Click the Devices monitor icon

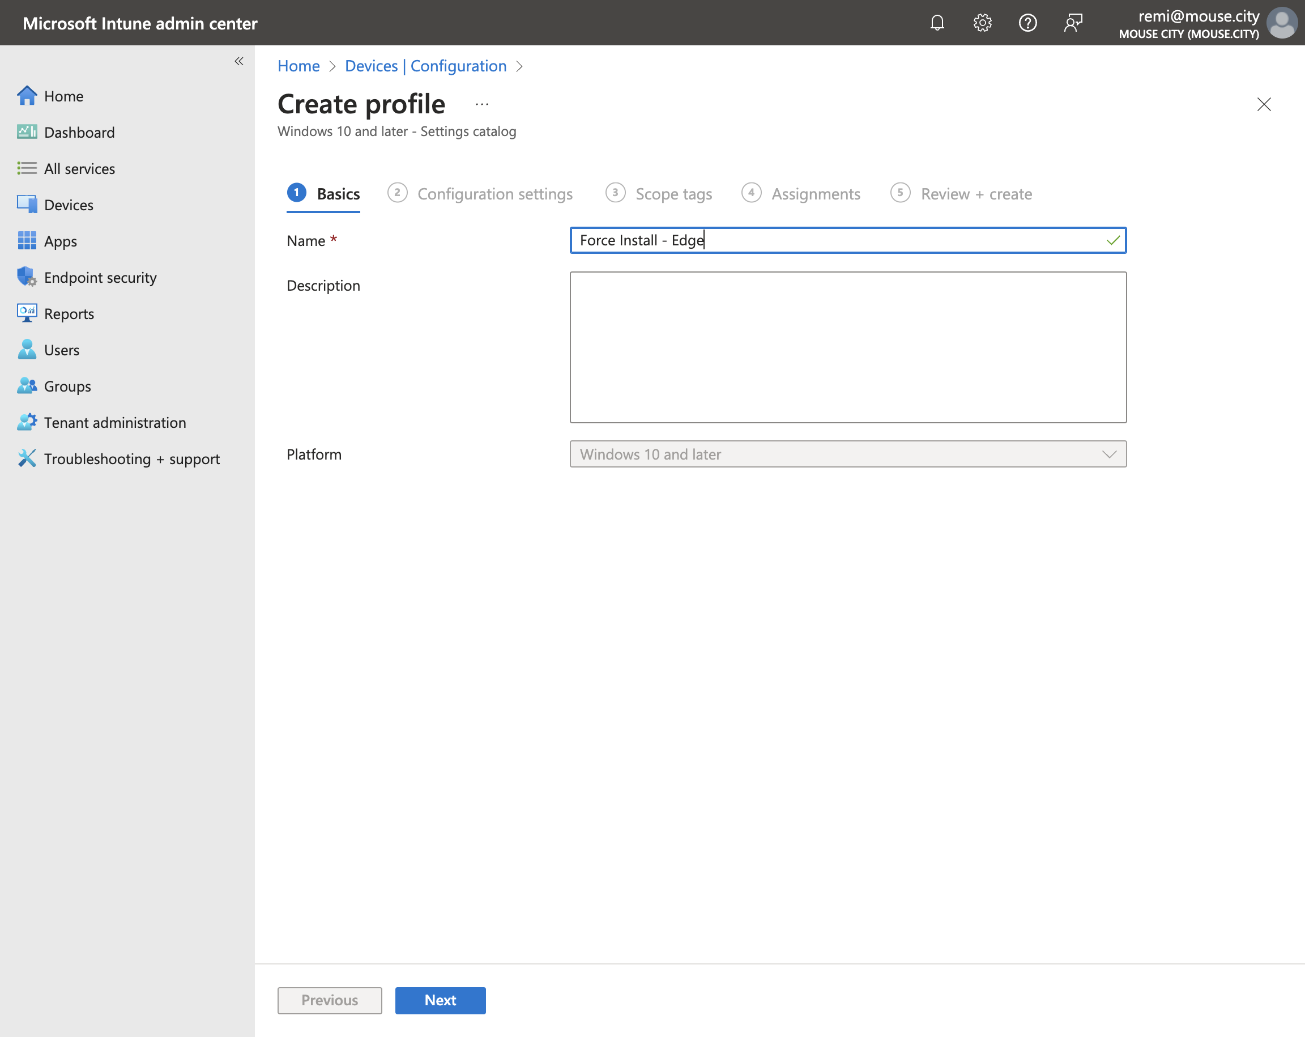pos(27,204)
